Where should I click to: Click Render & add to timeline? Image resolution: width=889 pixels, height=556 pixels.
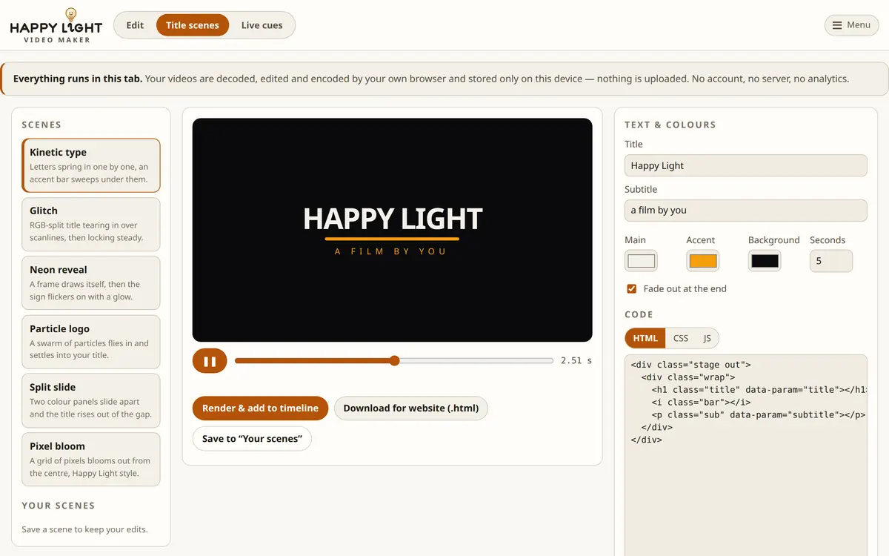(x=260, y=408)
